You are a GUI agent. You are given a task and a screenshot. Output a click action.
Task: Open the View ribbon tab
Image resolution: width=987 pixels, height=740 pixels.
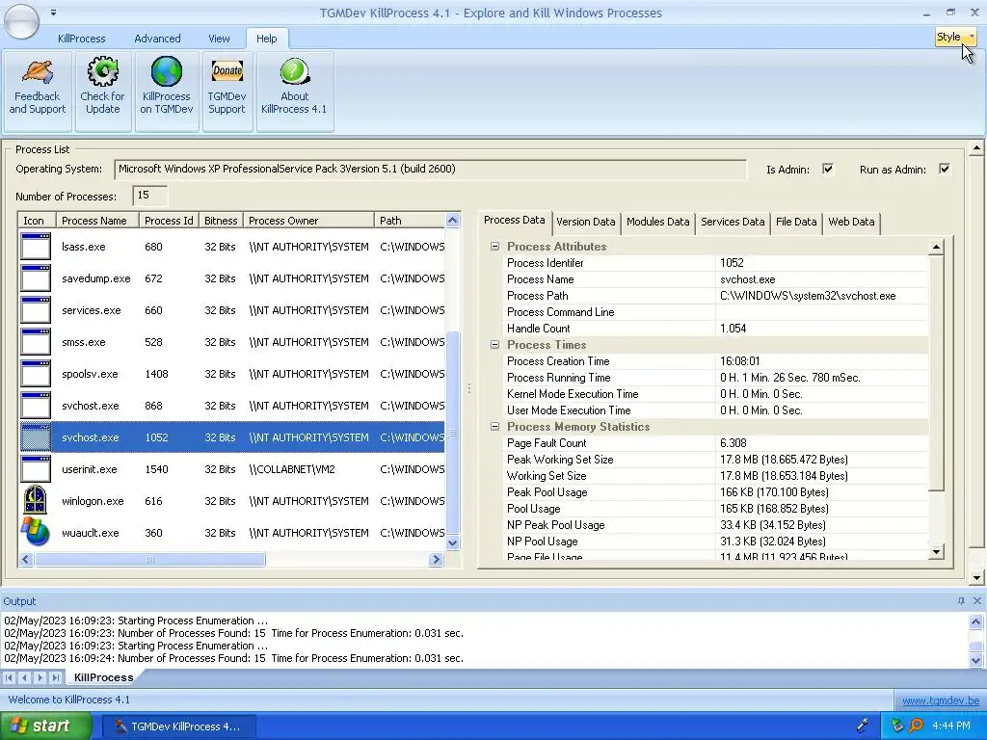[219, 39]
